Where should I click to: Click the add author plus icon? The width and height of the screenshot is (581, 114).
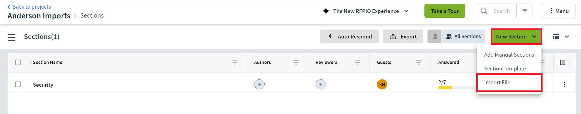[x=259, y=84]
